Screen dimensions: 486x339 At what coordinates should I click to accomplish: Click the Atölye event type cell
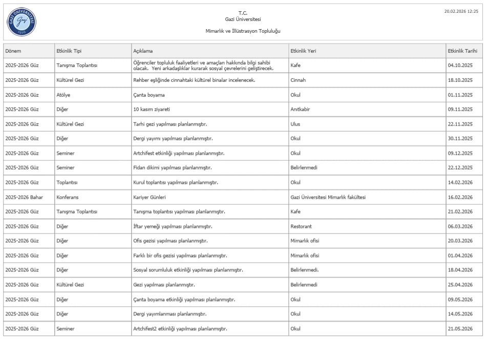click(64, 95)
